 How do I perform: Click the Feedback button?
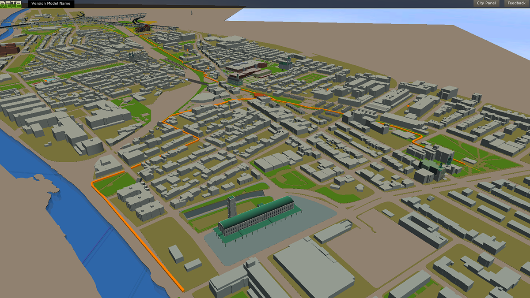coord(516,4)
